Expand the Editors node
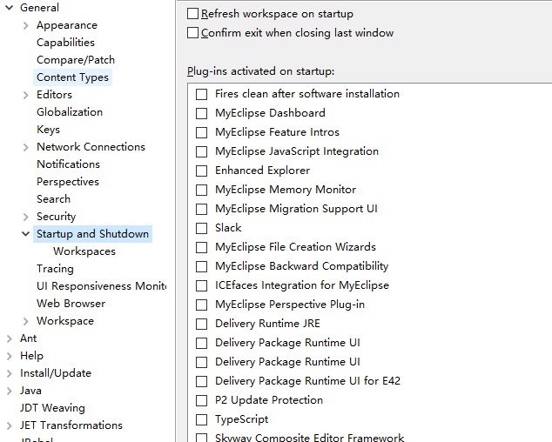 pos(26,95)
